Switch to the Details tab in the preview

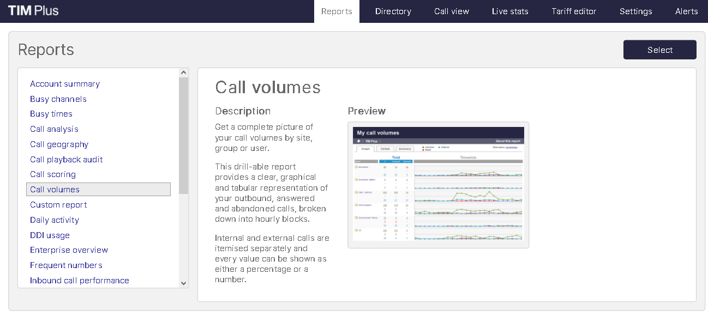click(x=386, y=149)
